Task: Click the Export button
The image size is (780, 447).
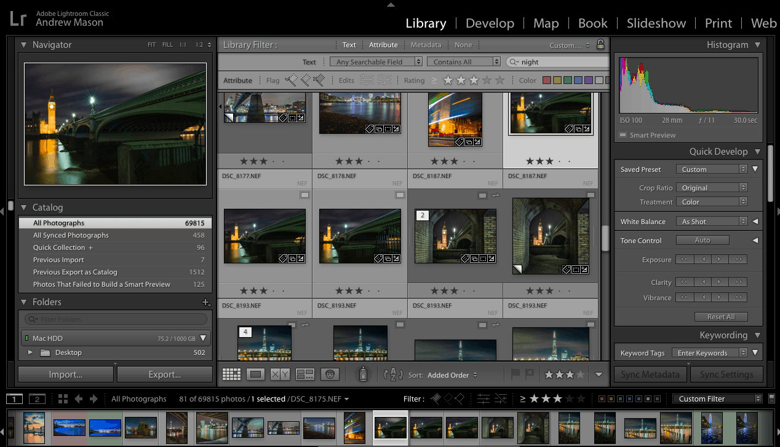Action: tap(165, 374)
